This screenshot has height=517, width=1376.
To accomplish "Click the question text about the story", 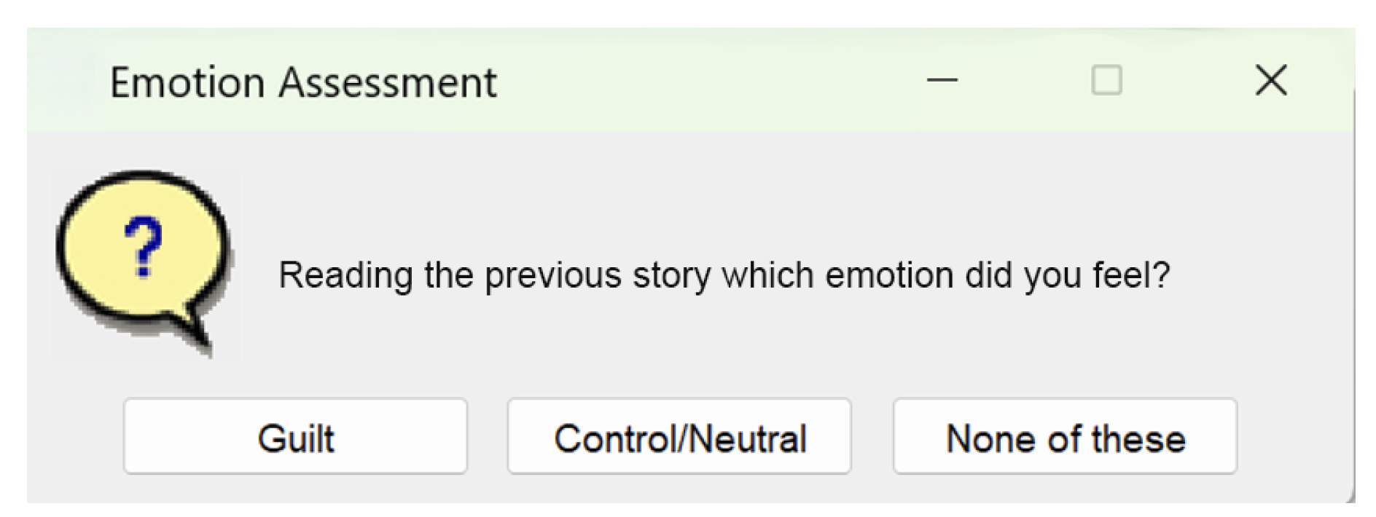I will [724, 275].
